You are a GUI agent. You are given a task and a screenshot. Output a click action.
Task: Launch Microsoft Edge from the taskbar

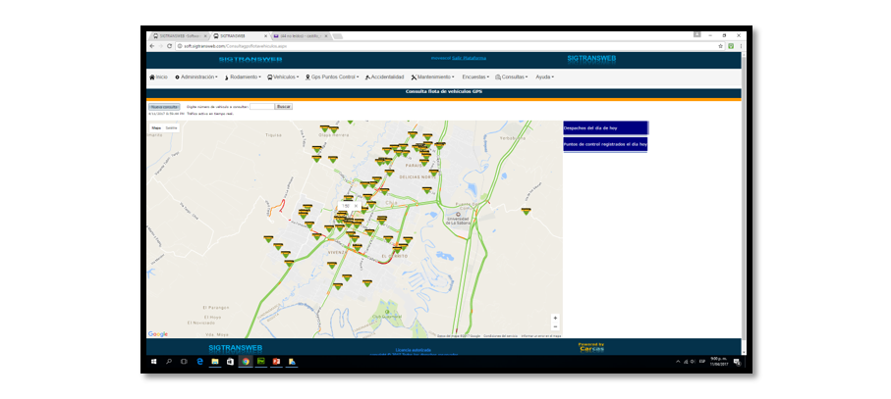click(199, 361)
